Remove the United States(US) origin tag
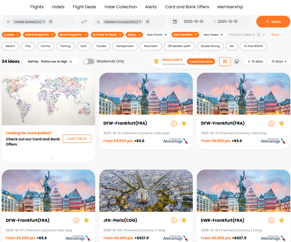This screenshot has width=291, height=242. point(44,22)
